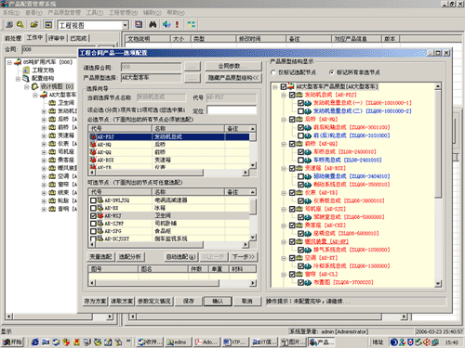This screenshot has height=348, width=465.
Task: Click the Internet Explorer icon in taskbar quick launch
Action: pyautogui.click(x=35, y=342)
